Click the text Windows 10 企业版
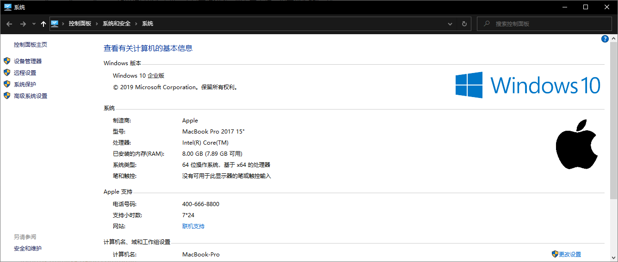This screenshot has width=618, height=262. pyautogui.click(x=139, y=76)
